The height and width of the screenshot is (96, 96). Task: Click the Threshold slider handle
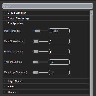[x=36, y=62]
